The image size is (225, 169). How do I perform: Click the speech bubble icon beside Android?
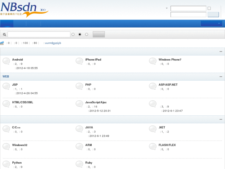pyautogui.click(x=6, y=61)
